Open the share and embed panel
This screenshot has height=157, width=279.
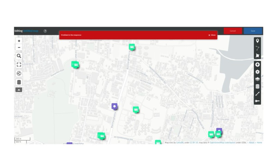[x=19, y=73]
